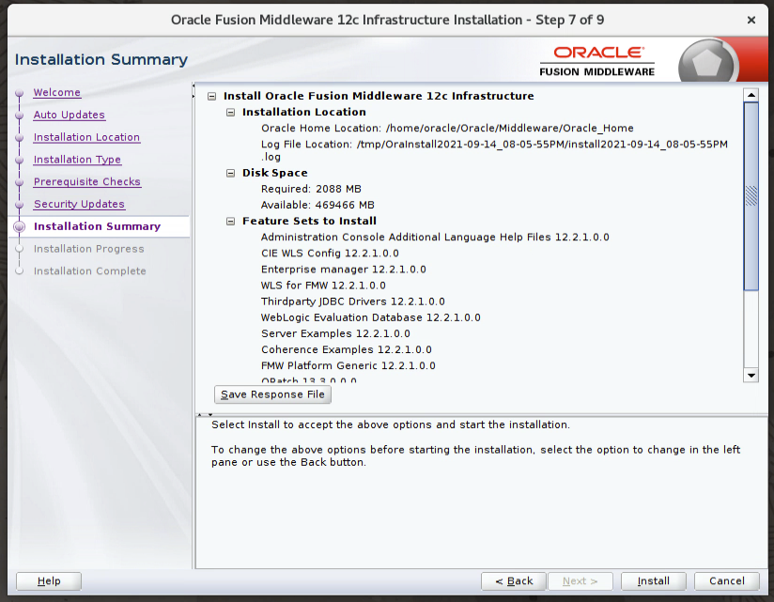Click the message pane instruction text
This screenshot has height=602, width=774.
point(476,443)
